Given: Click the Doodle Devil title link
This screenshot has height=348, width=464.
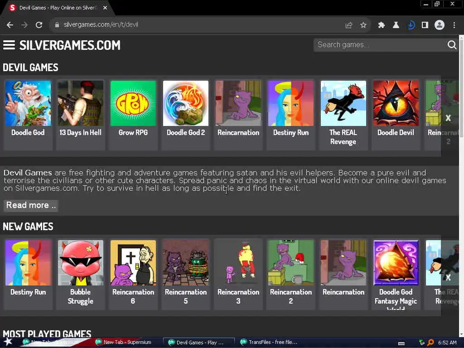Looking at the screenshot, I should pos(396,133).
